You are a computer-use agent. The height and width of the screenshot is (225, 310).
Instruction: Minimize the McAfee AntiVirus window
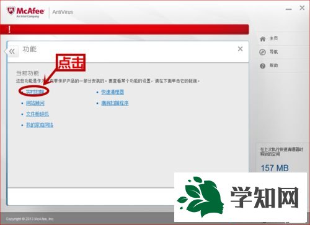[x=289, y=9]
